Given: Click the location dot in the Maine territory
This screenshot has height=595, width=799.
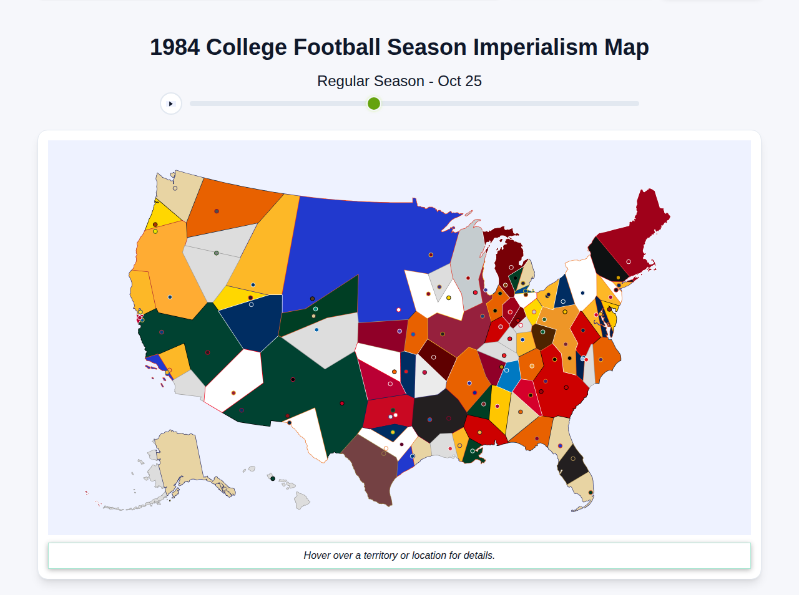Looking at the screenshot, I should (629, 262).
